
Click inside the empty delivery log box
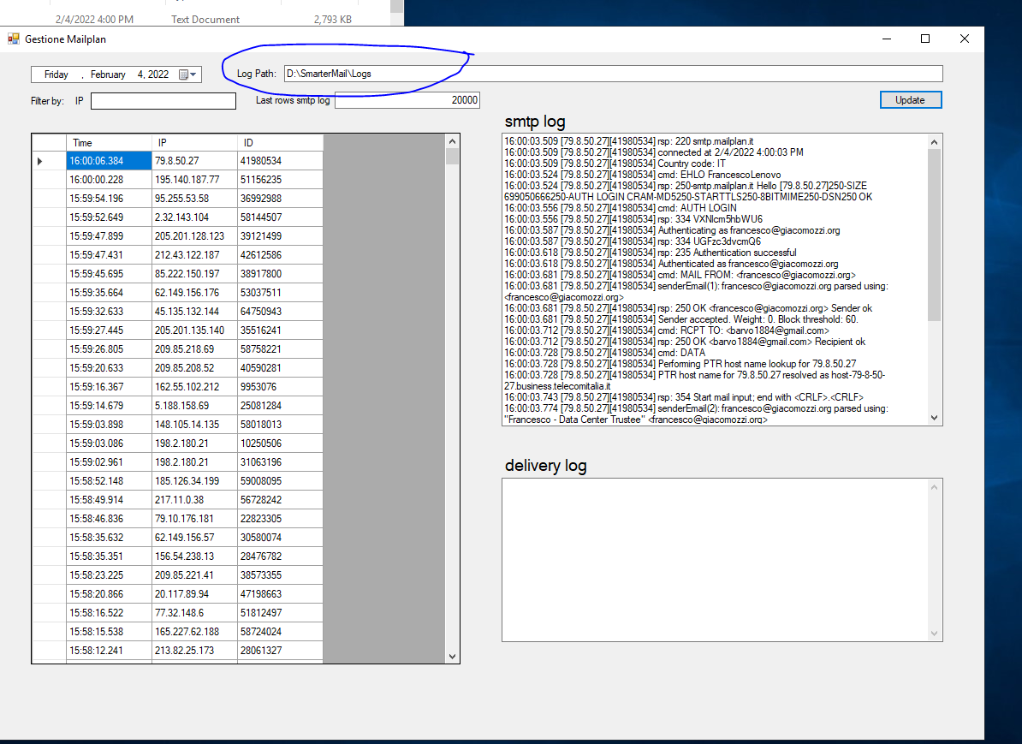pyautogui.click(x=715, y=558)
